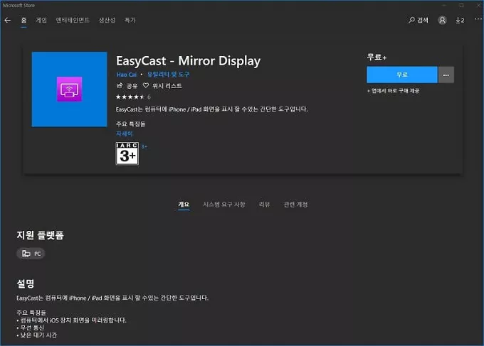Switch to the 리뷰 tab
Viewport: 484px width, 346px height.
coord(264,205)
